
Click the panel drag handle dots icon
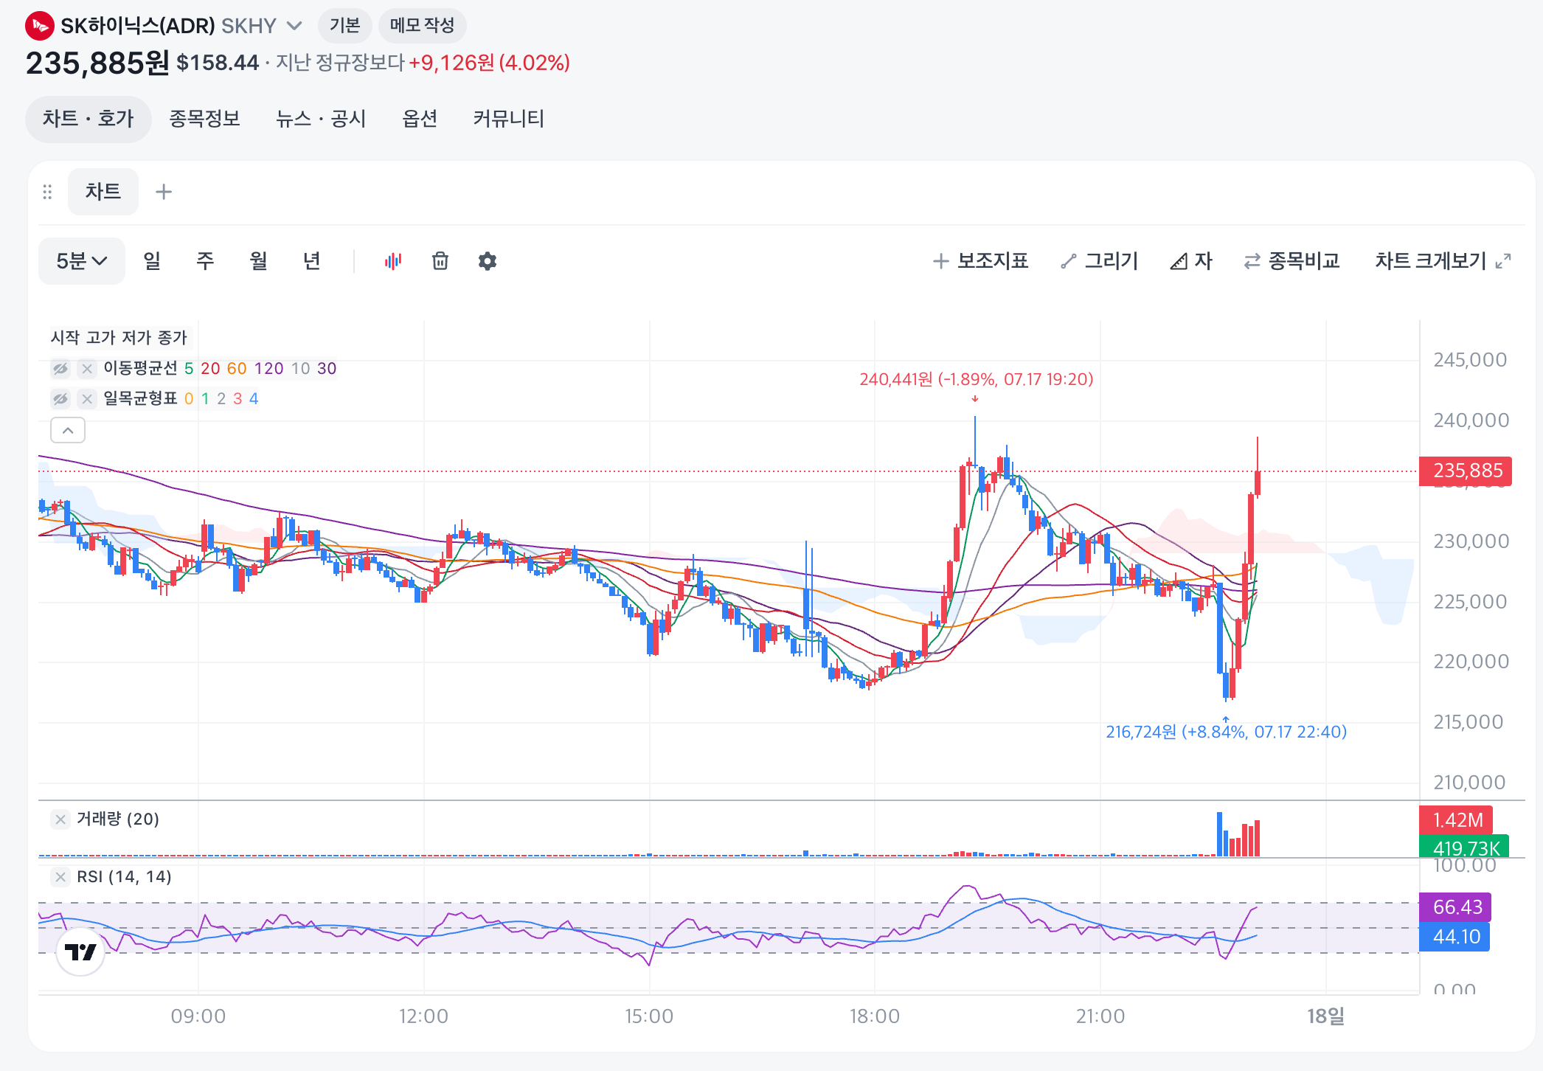point(47,192)
